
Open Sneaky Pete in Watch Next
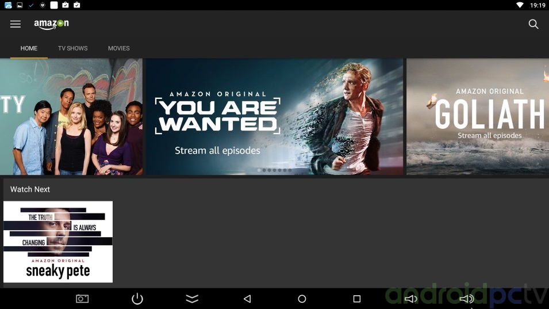coord(58,242)
